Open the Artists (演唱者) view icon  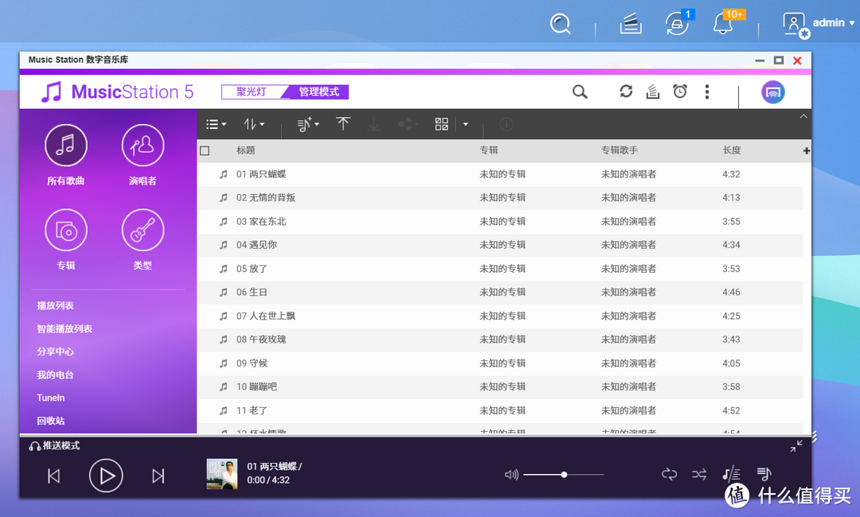coord(143,146)
